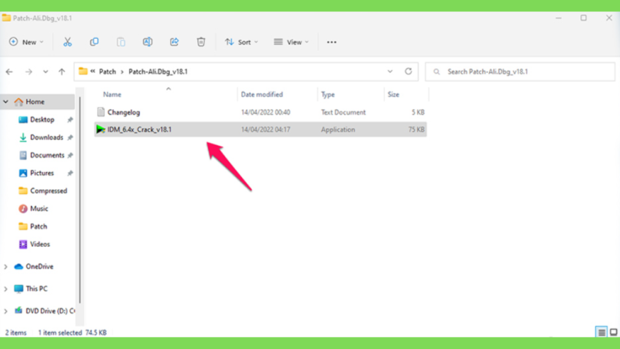This screenshot has width=620, height=349.
Task: Click the 75 KB size cell
Action: pos(417,130)
